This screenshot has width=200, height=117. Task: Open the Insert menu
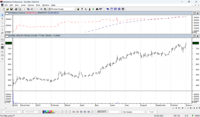click(x=23, y=5)
